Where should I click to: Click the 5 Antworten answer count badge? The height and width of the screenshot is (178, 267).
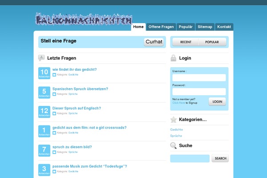[44, 93]
